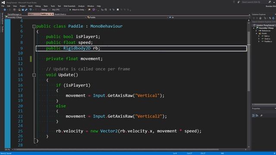Open the Any CPU platform dropdown

(x=60, y=9)
